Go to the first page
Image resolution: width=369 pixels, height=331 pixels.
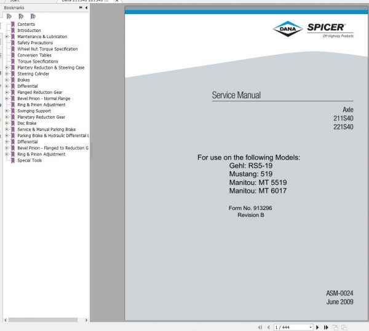(260, 327)
